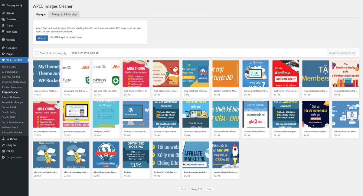The width and height of the screenshot is (363, 196).
Task: Open Ultimate Search in the sidebar
Action: pyautogui.click(x=10, y=127)
